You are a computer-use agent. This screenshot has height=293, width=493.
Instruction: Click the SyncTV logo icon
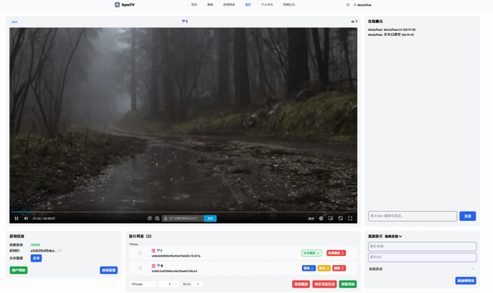117,5
